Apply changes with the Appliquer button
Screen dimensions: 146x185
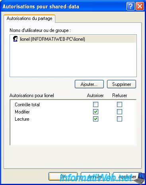click(x=127, y=177)
